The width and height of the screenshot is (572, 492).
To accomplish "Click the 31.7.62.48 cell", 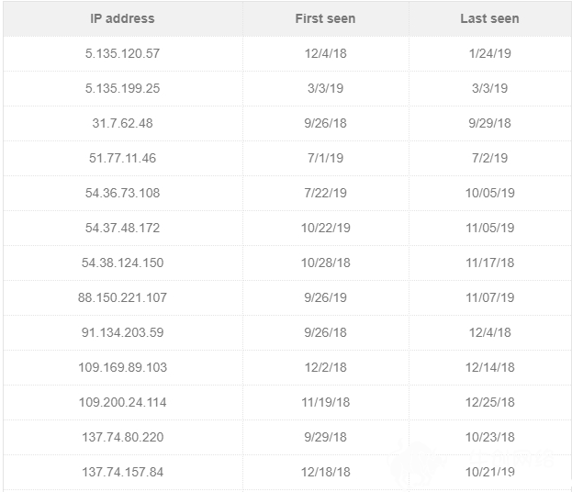I will pos(122,123).
